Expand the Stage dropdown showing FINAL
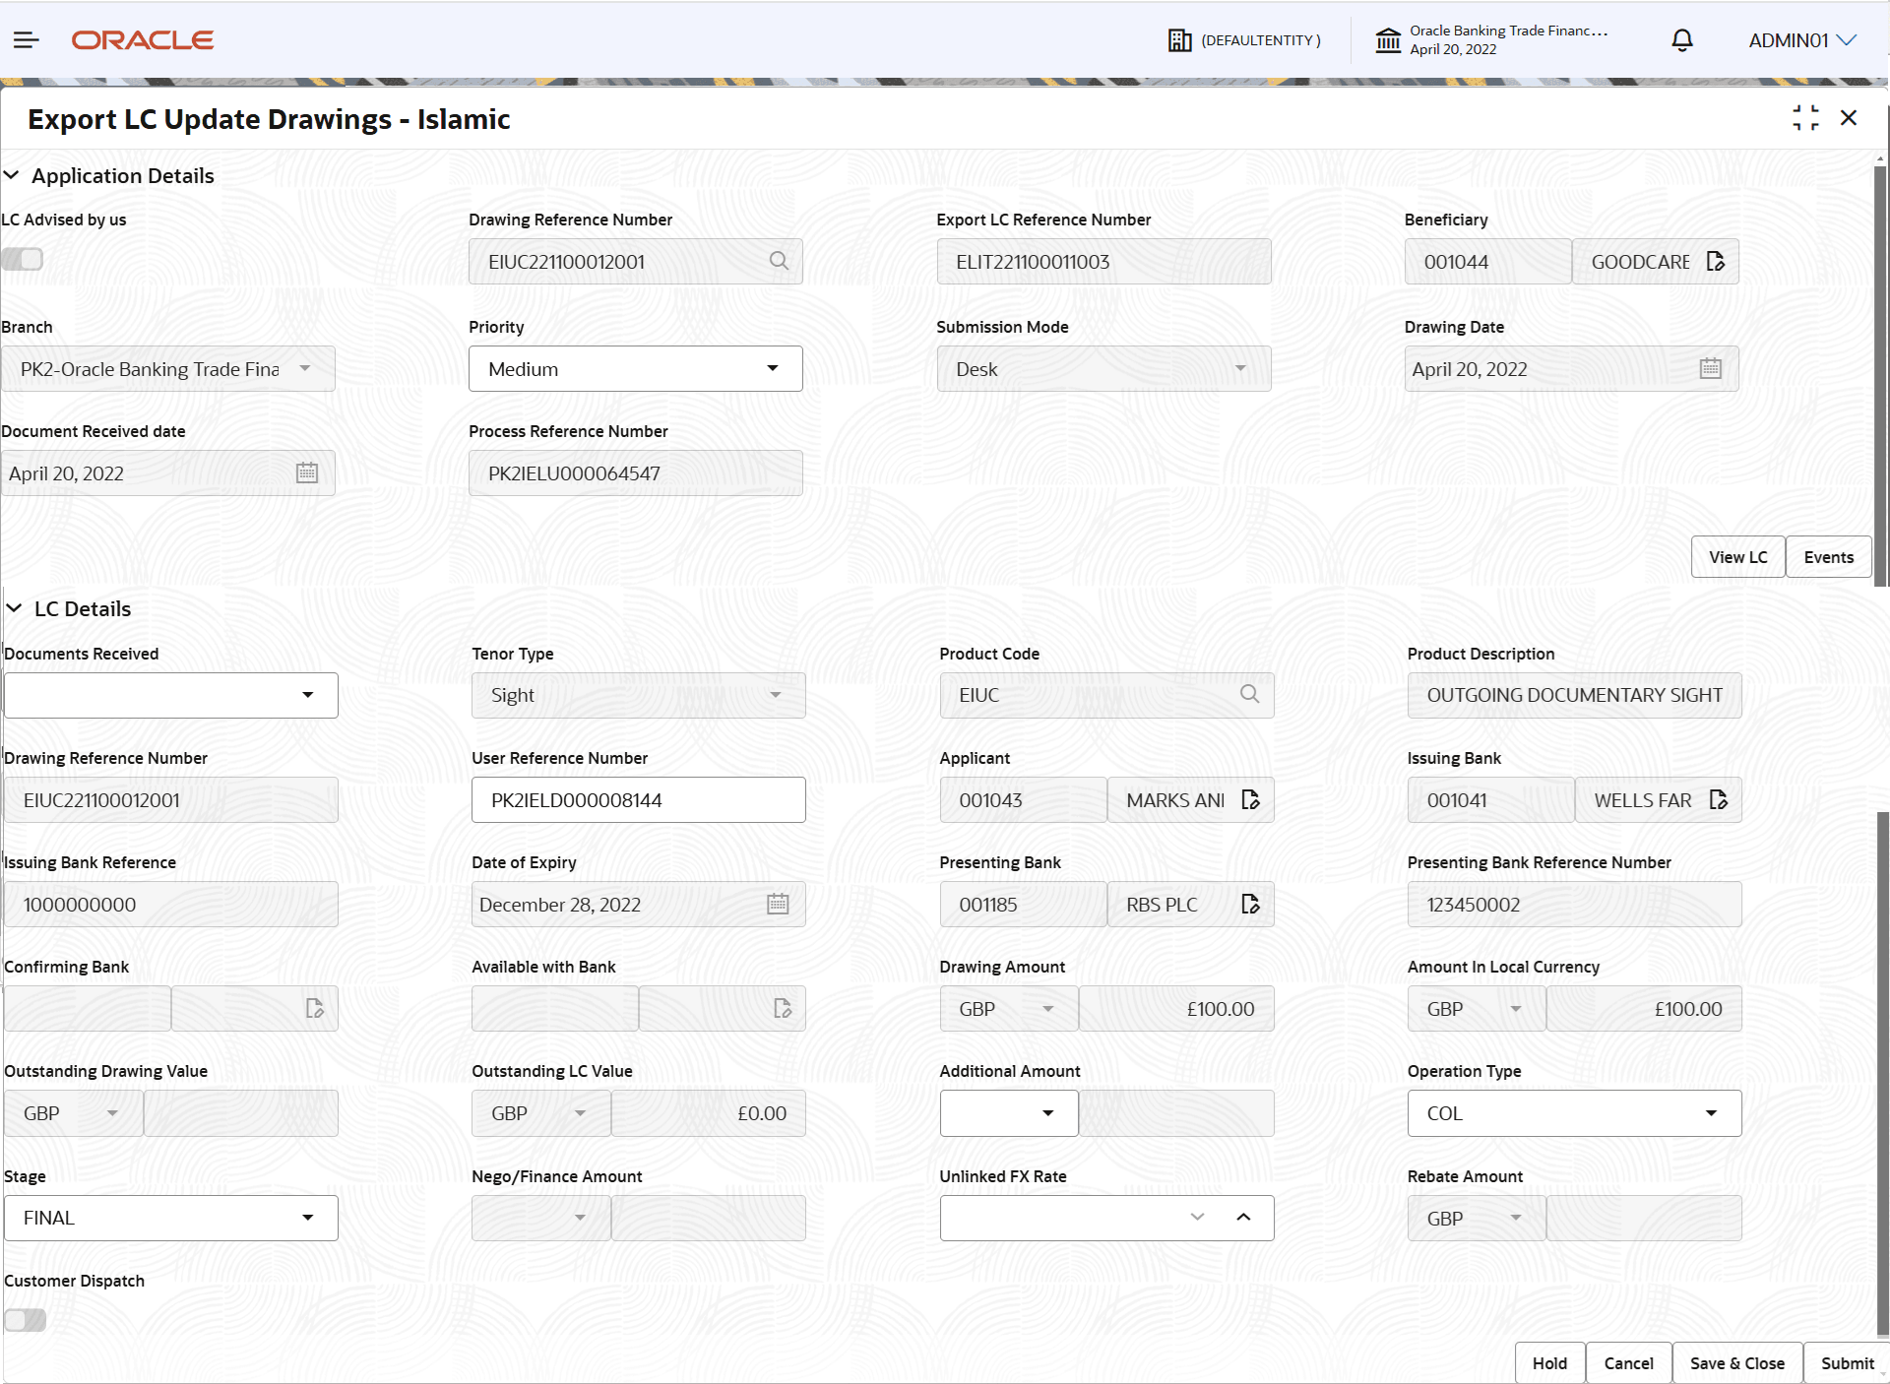The height and width of the screenshot is (1384, 1890). [x=171, y=1218]
